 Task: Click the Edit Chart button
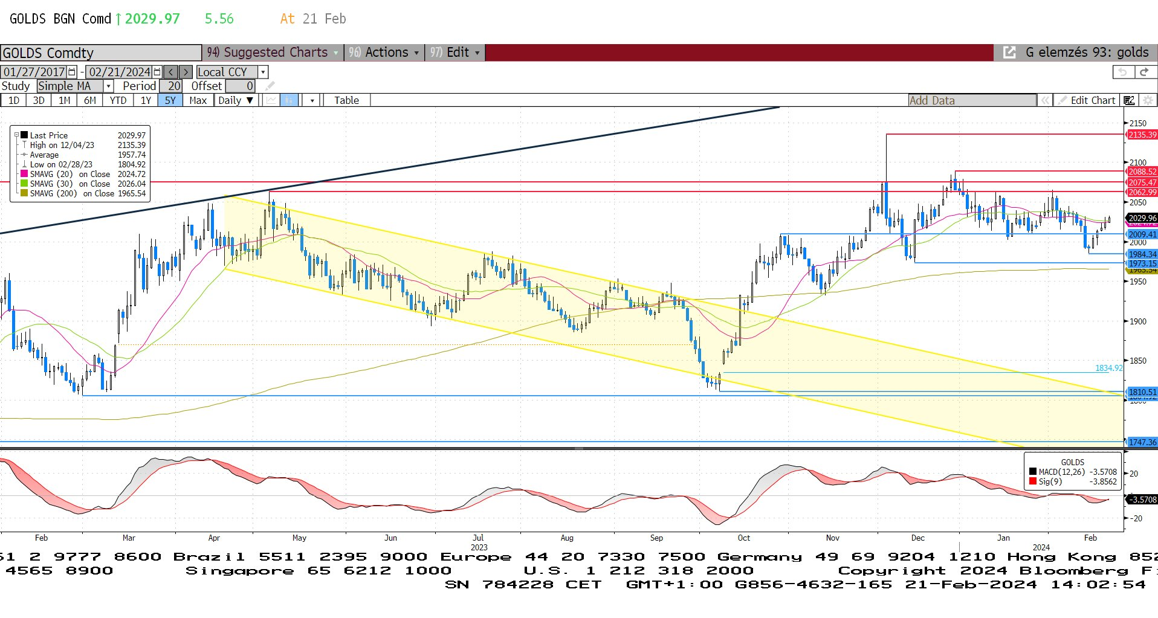1087,100
